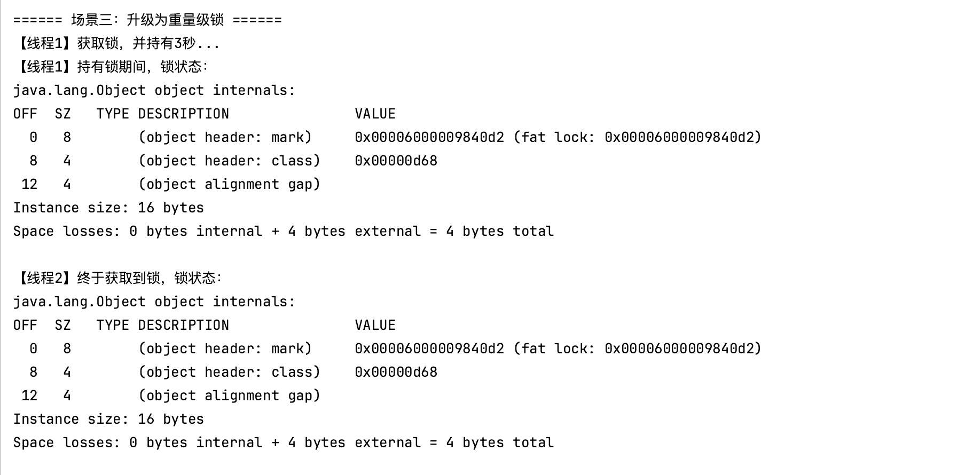957x475 pixels.
Task: Click first java.lang.Object object internals line
Action: pos(154,90)
